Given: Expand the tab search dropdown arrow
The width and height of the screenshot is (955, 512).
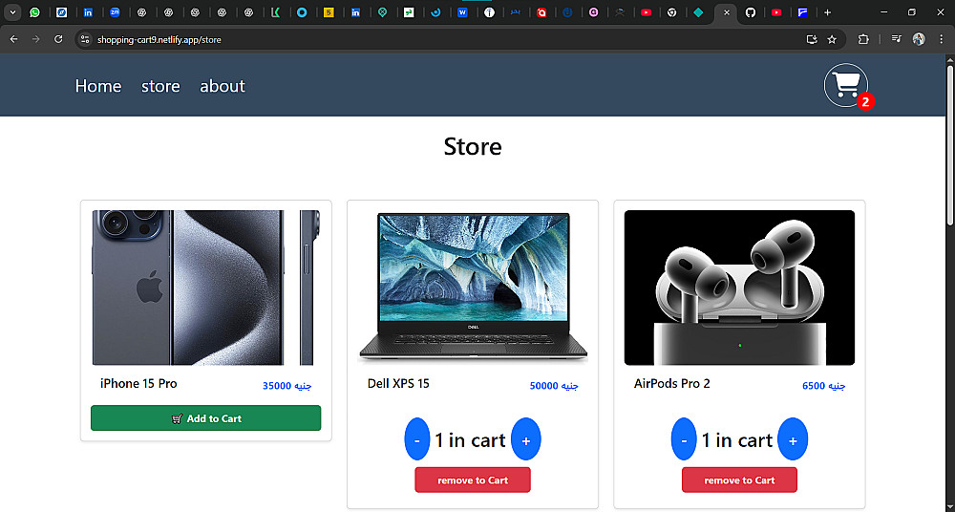Looking at the screenshot, I should point(12,12).
